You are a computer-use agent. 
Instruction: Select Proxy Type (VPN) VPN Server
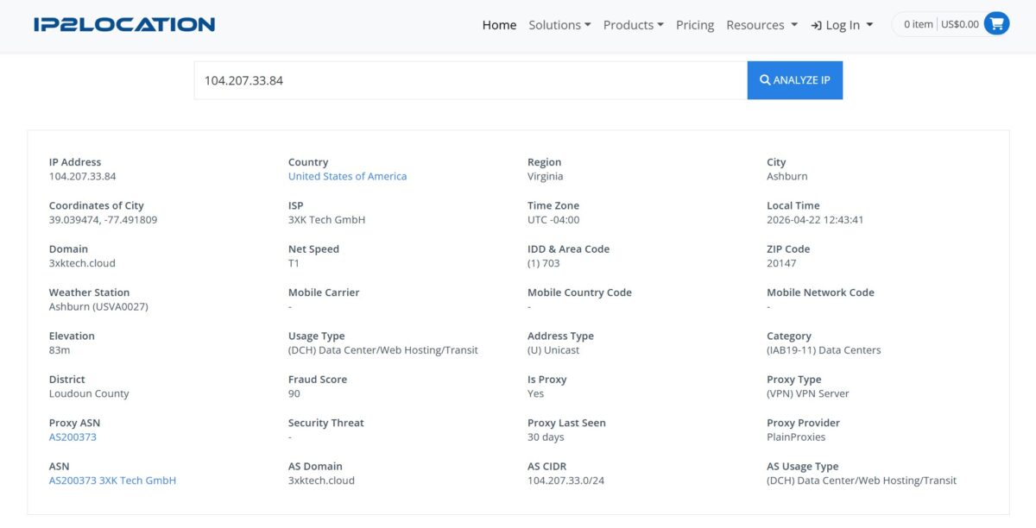(808, 393)
